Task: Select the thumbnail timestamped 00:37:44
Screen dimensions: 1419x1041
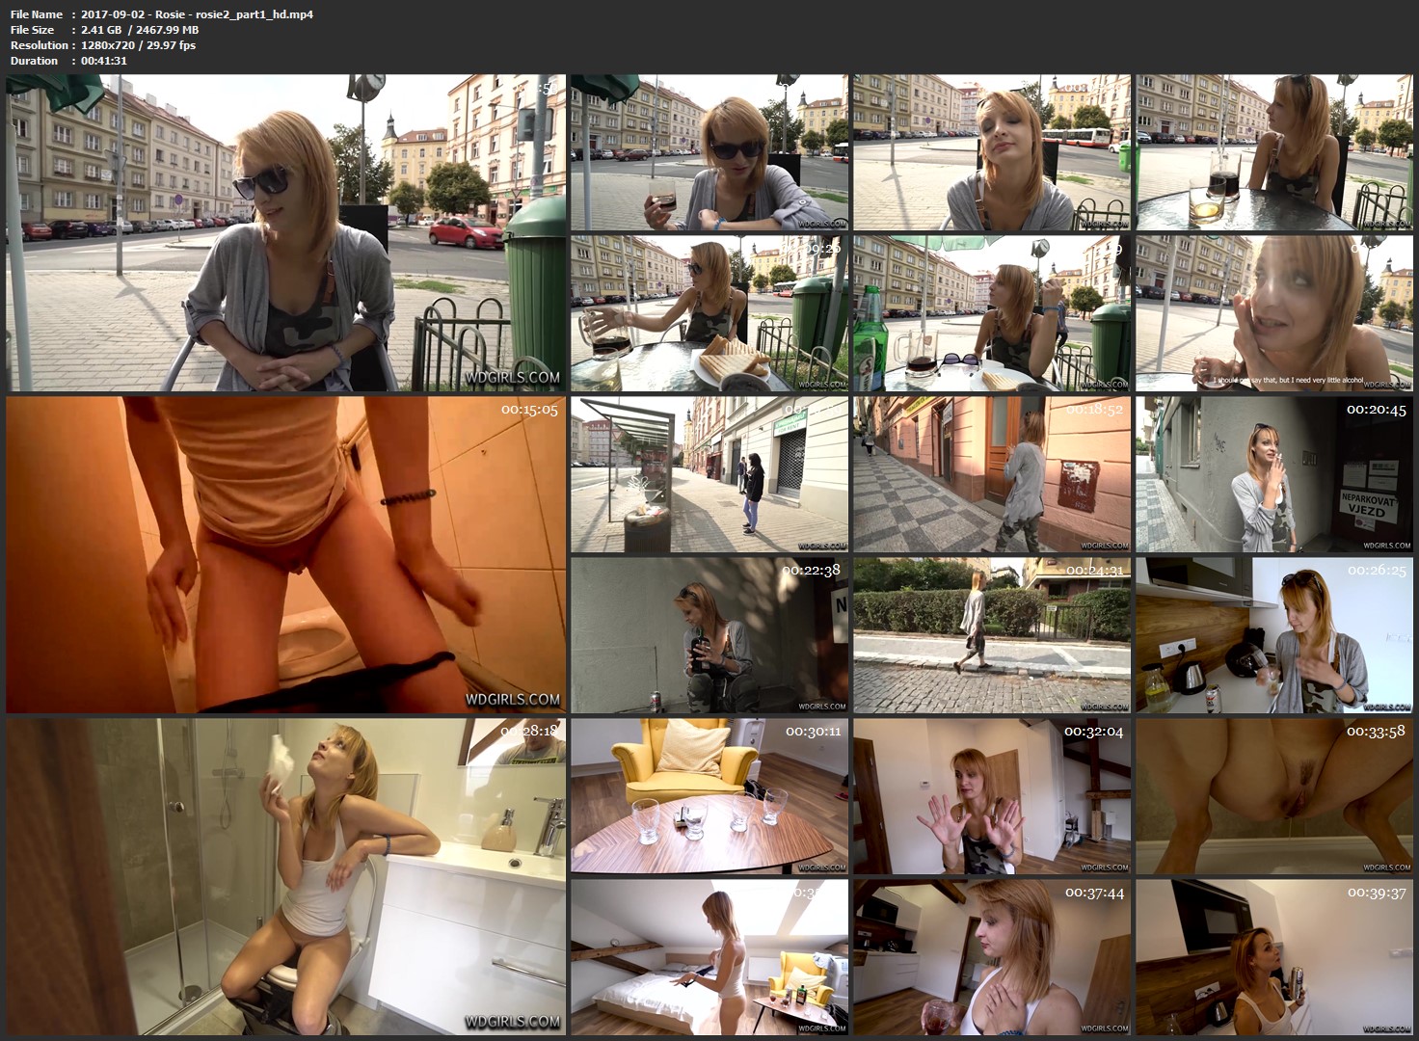Action: pyautogui.click(x=991, y=957)
